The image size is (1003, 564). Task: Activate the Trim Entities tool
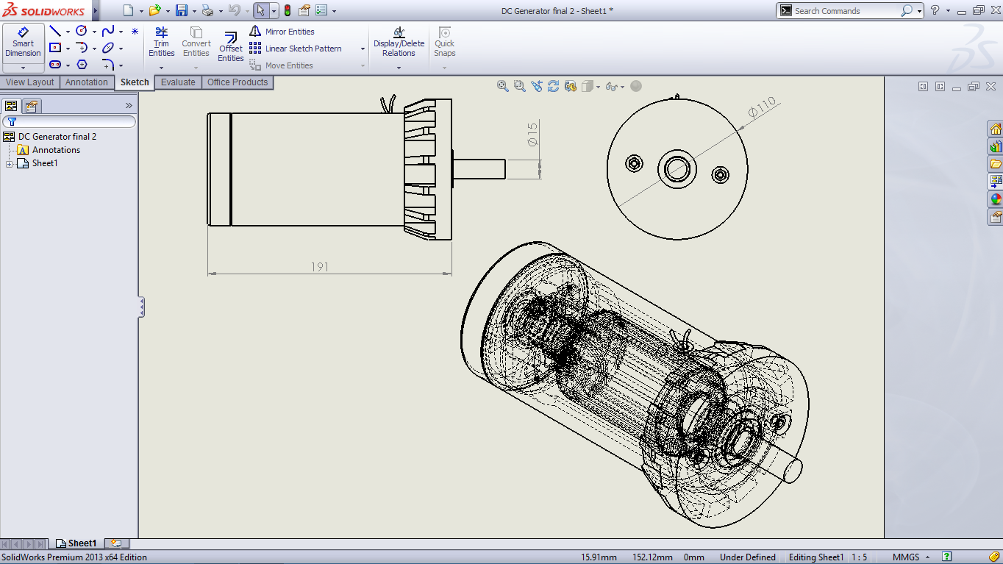click(161, 43)
